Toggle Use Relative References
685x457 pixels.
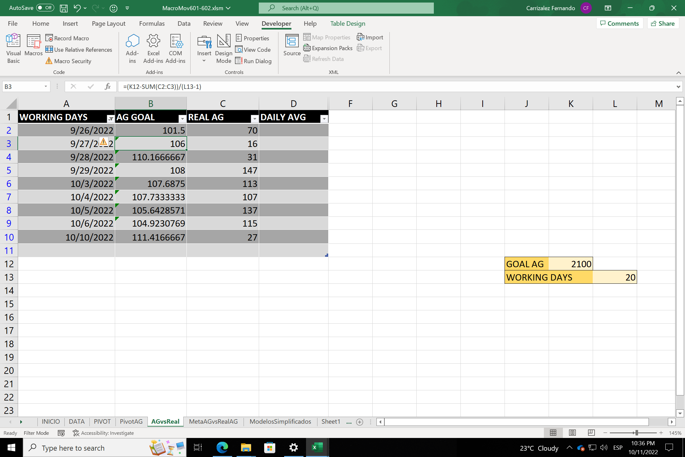(x=79, y=50)
